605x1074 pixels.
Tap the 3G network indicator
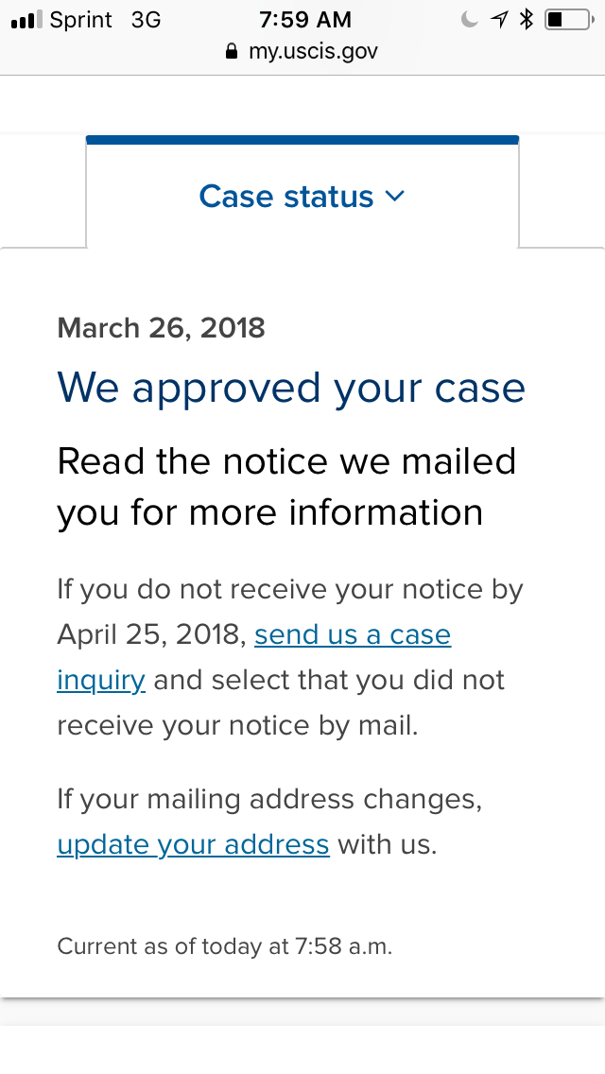(x=146, y=20)
